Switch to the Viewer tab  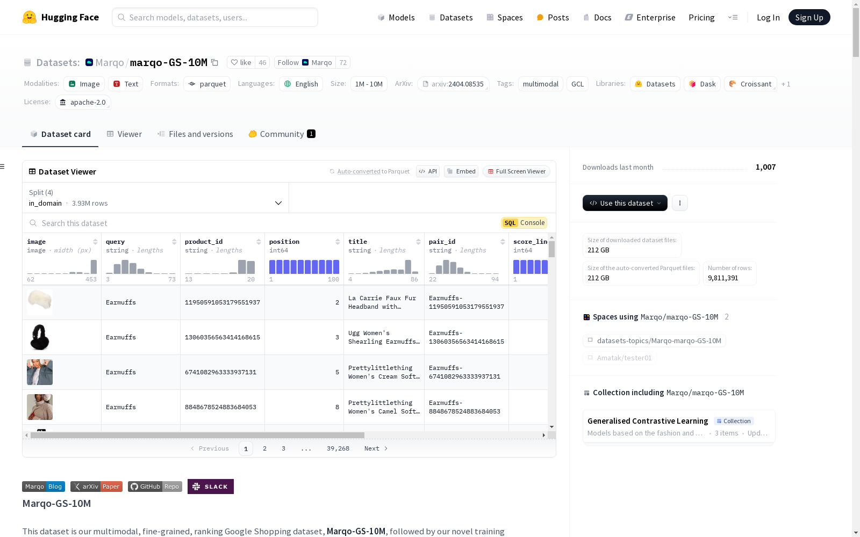click(x=124, y=134)
